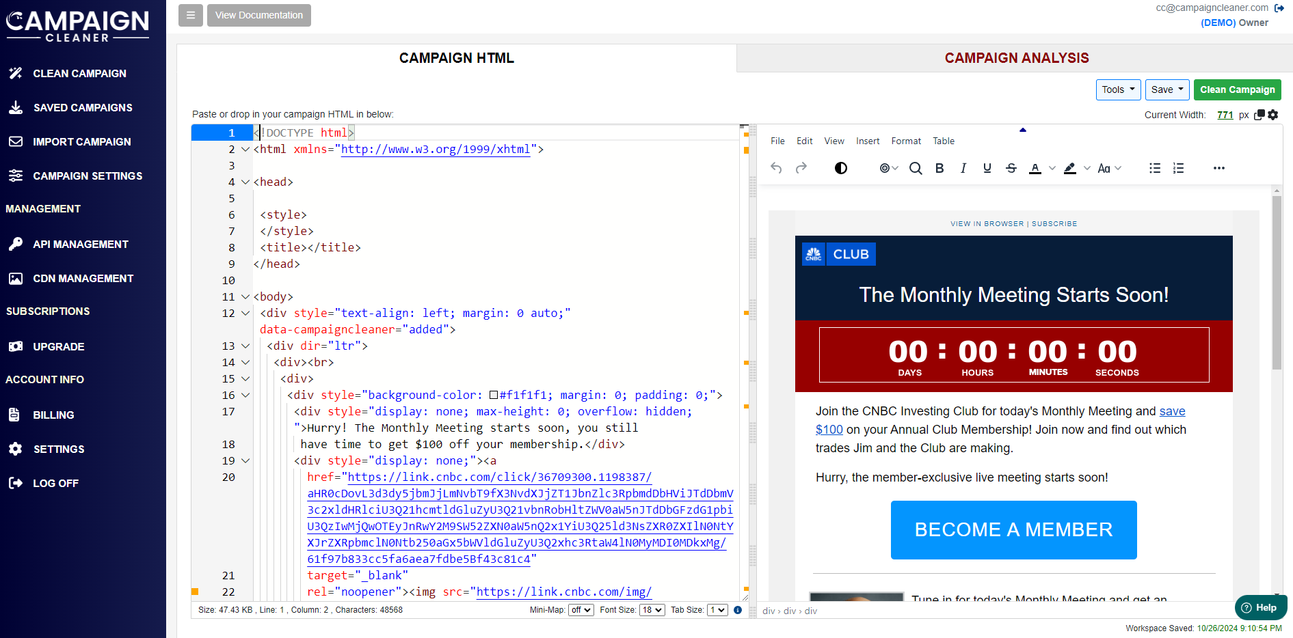Screen dimensions: 1293x638
Task: Open the editor Edit menu
Action: 804,141
